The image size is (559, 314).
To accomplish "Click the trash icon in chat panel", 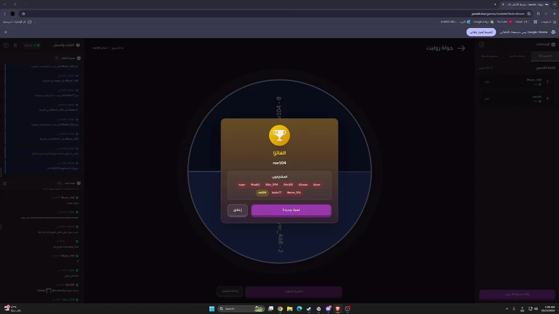I will click(15, 45).
